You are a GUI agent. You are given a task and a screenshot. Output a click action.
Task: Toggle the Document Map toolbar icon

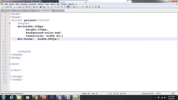(x=74, y=7)
